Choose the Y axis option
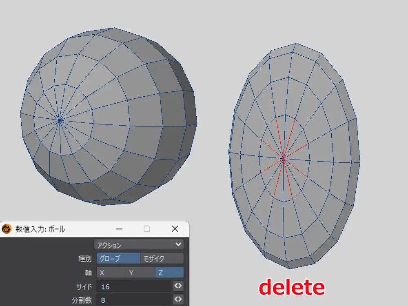 coord(140,273)
